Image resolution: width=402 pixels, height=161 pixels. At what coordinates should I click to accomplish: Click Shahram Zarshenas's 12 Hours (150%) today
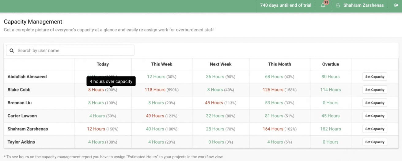(x=103, y=129)
